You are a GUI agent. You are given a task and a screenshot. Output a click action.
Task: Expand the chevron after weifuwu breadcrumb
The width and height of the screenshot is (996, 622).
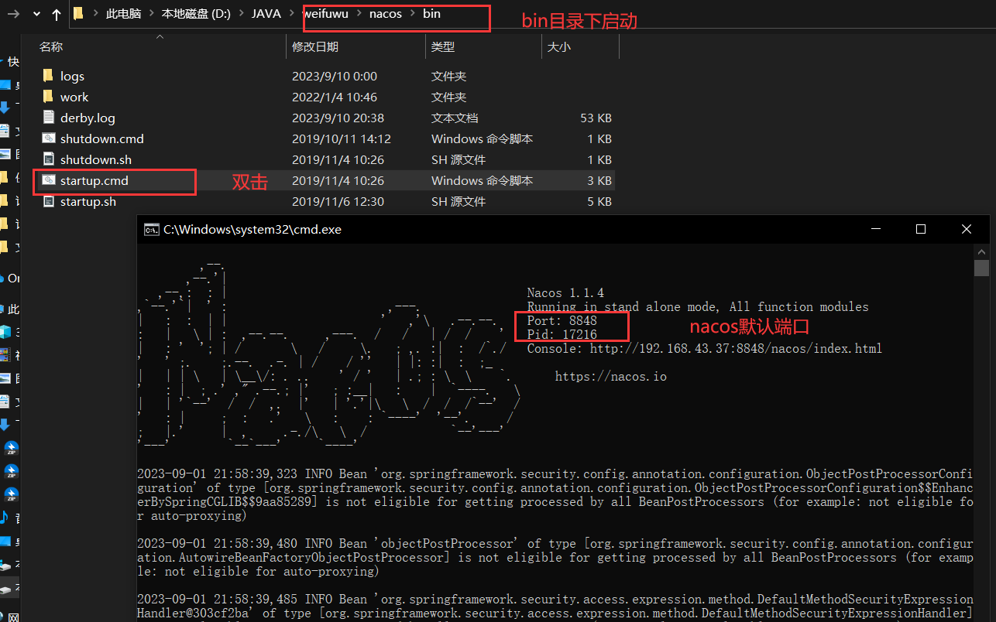359,14
